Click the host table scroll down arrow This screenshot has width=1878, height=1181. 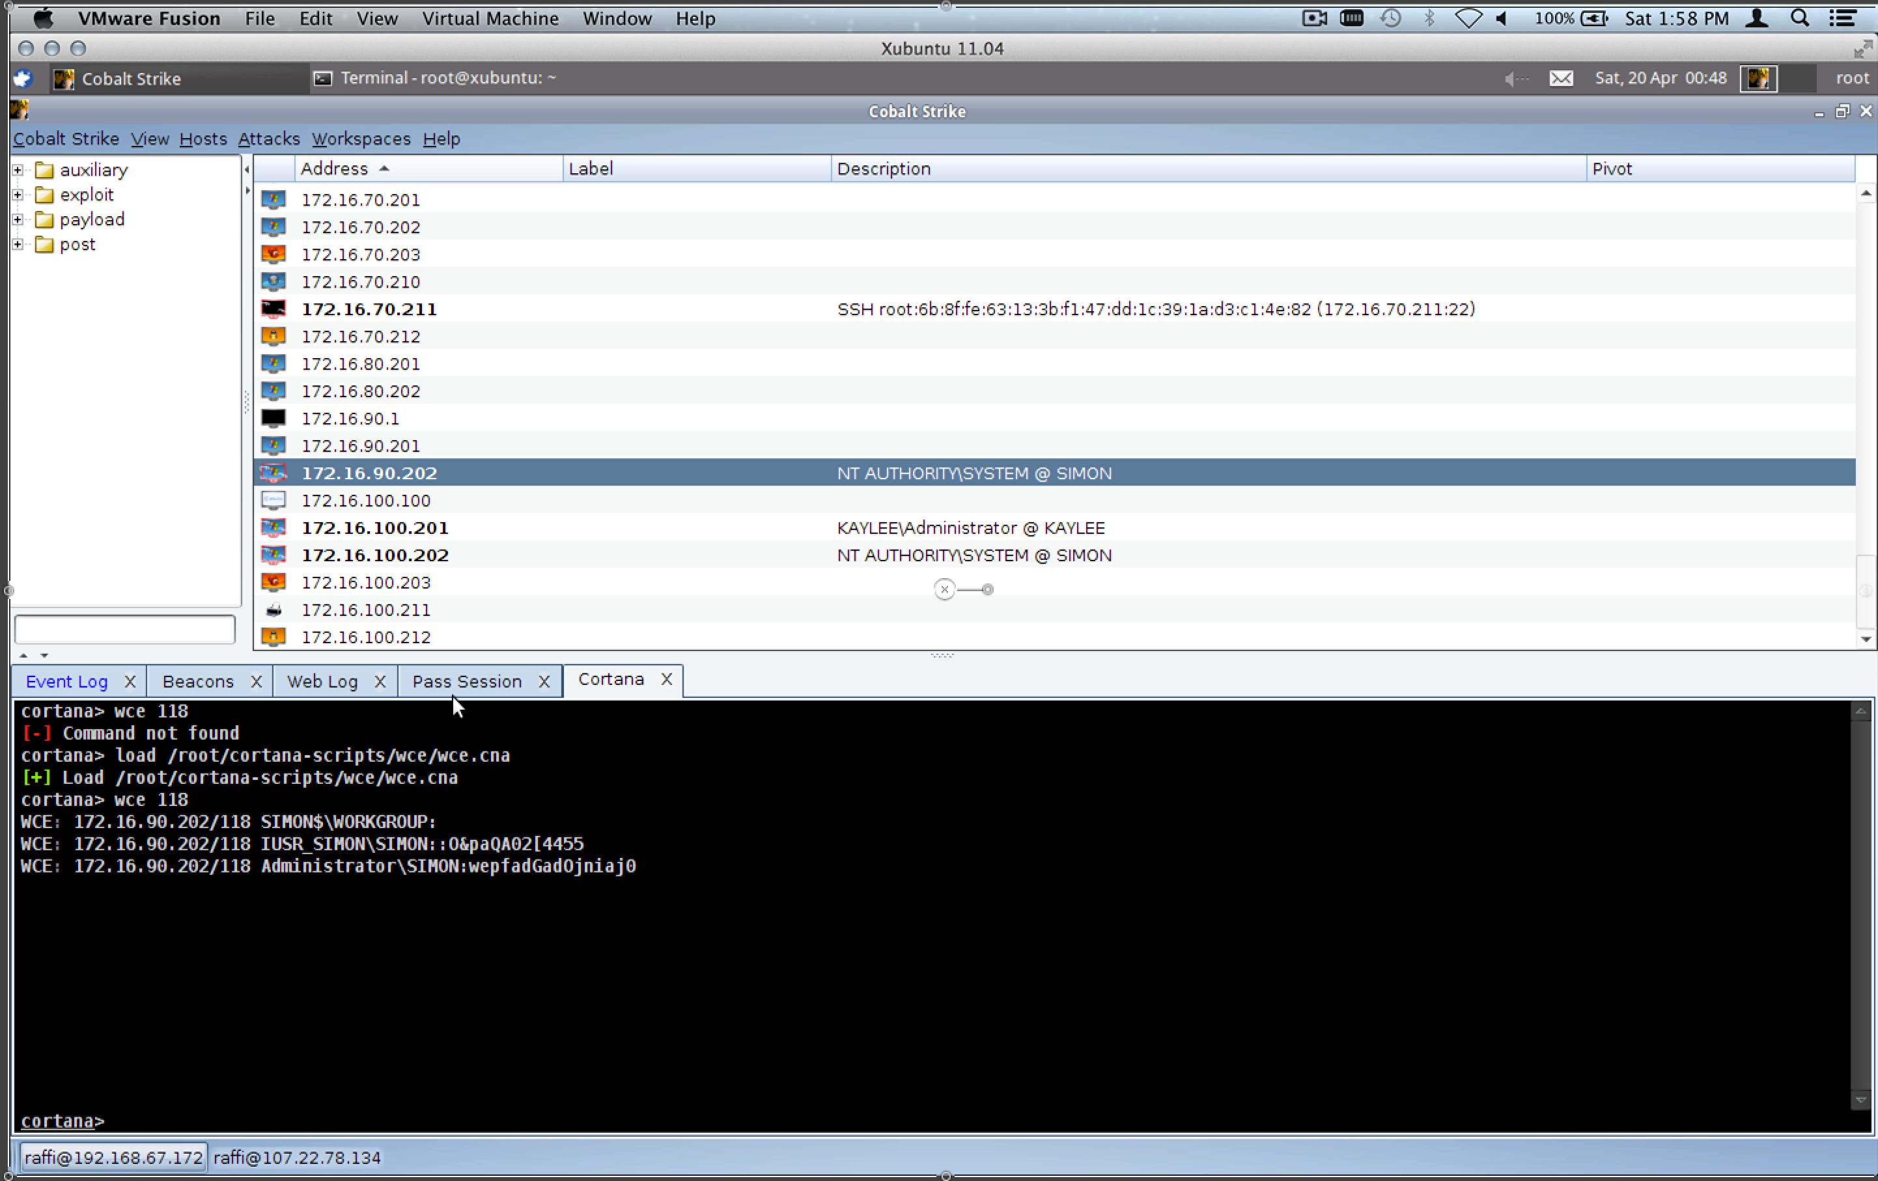(x=1865, y=639)
